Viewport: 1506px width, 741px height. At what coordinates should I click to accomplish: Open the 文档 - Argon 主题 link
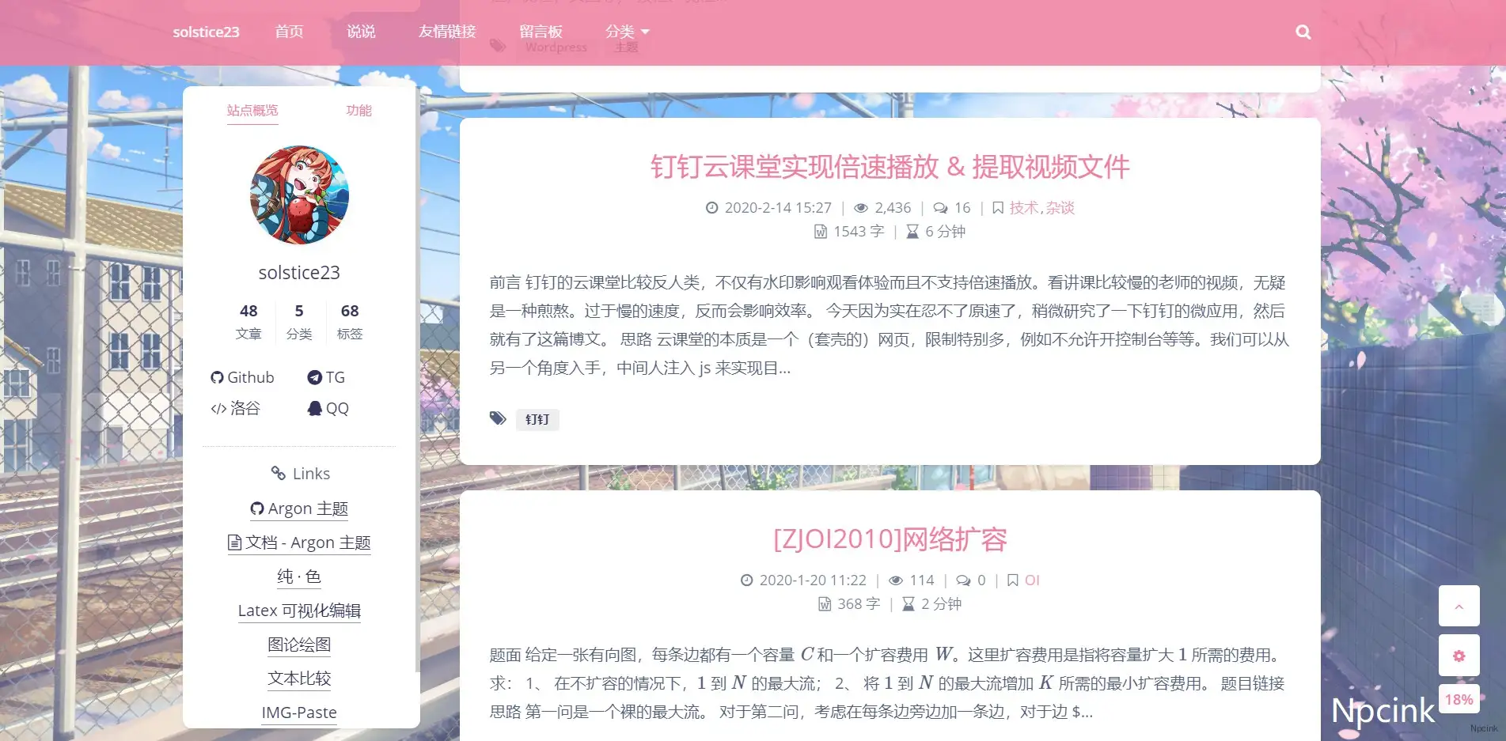(299, 543)
